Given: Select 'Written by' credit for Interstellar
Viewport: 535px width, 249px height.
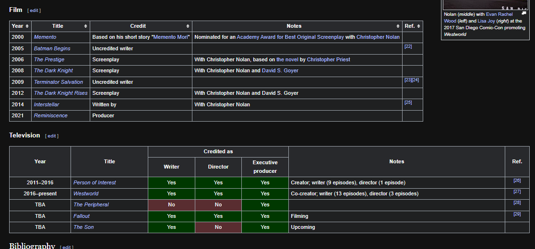Looking at the screenshot, I should 105,104.
